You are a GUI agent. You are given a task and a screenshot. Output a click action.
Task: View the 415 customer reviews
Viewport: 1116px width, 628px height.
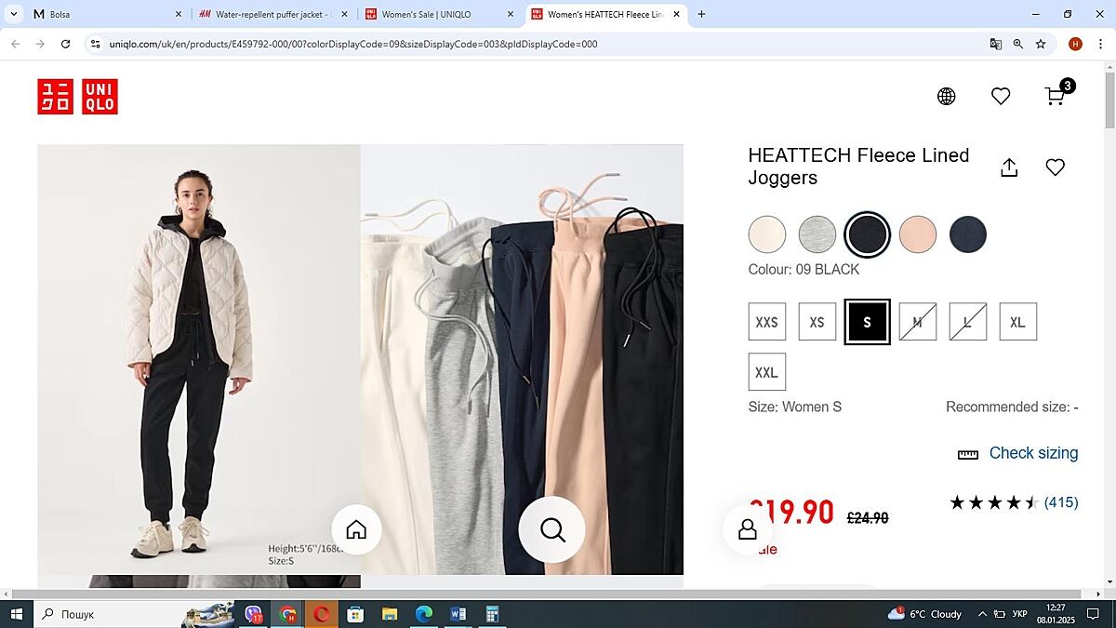[x=1060, y=502]
